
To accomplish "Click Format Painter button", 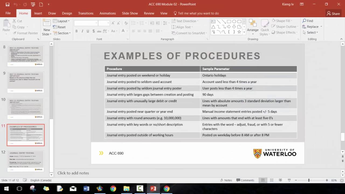I will click(x=25, y=33).
